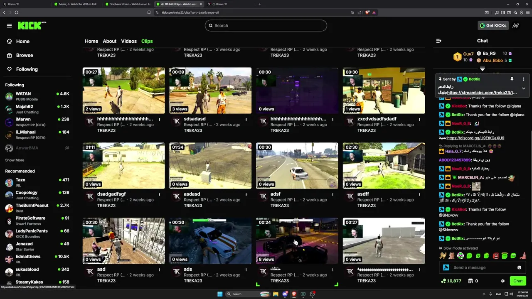Screen dimensions: 532x299
Task: Open three-dot menu for the adsf clip
Action: pos(332,194)
